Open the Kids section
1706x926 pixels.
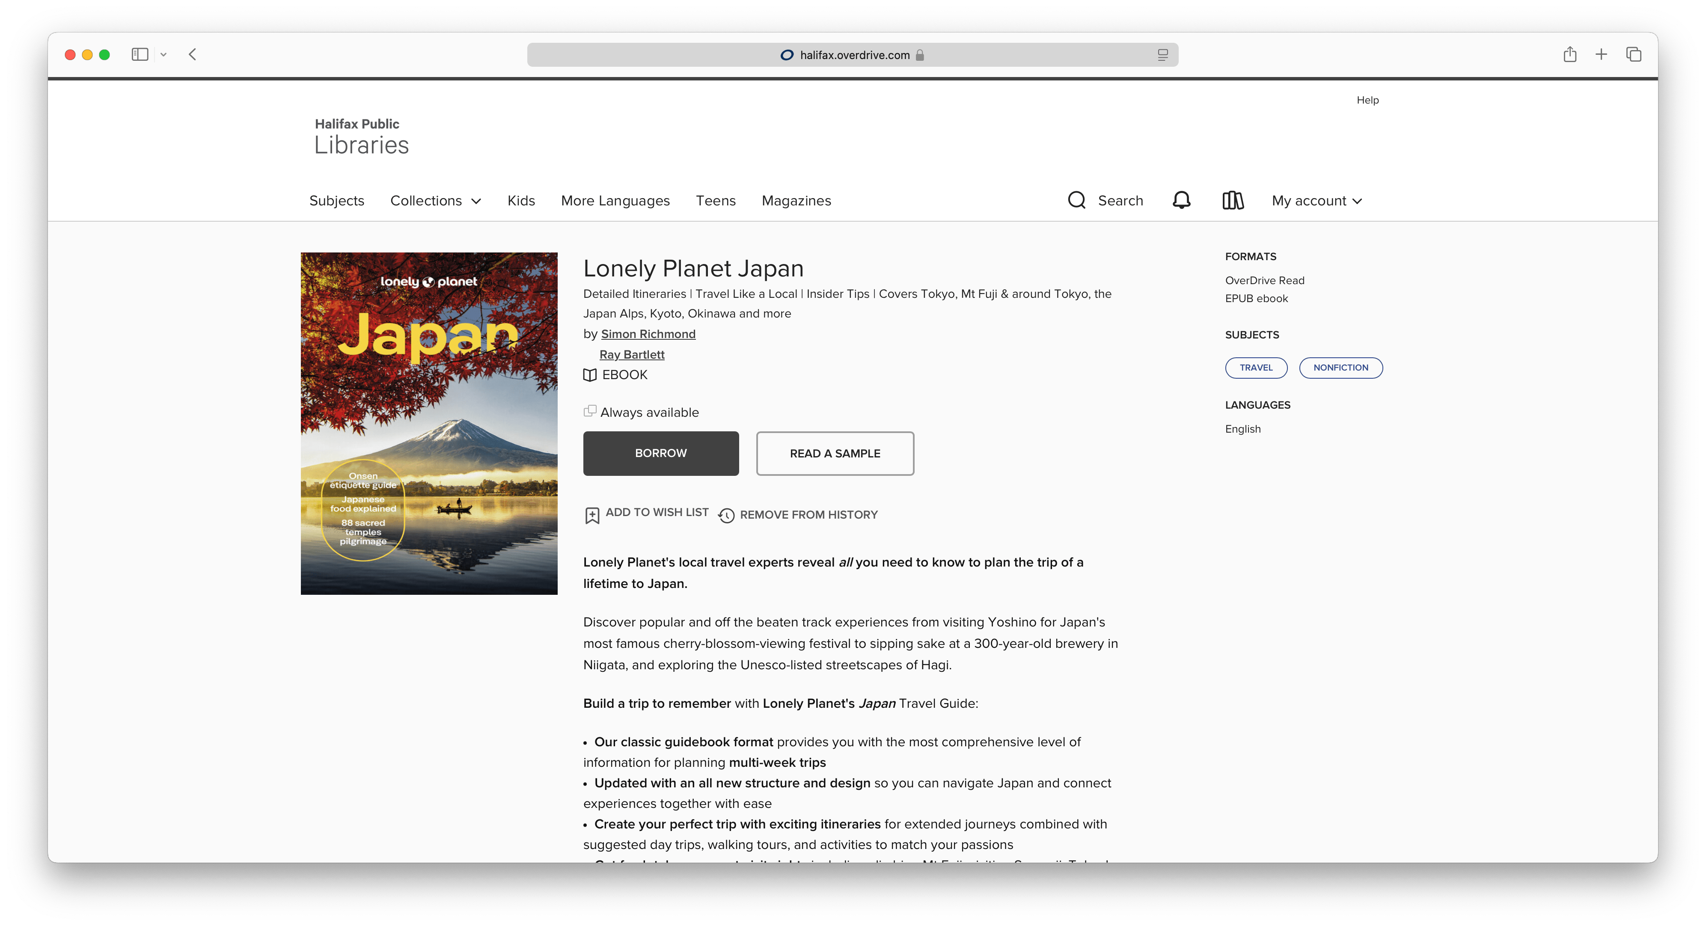[x=521, y=201]
